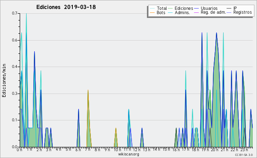Click the x-axis label '2 h'
257x158 pixels.
[39, 150]
